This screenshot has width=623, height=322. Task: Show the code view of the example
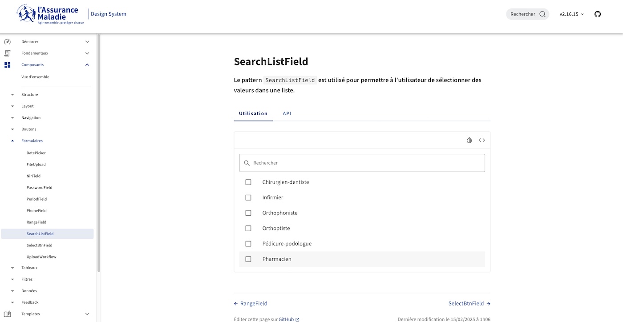[481, 140]
